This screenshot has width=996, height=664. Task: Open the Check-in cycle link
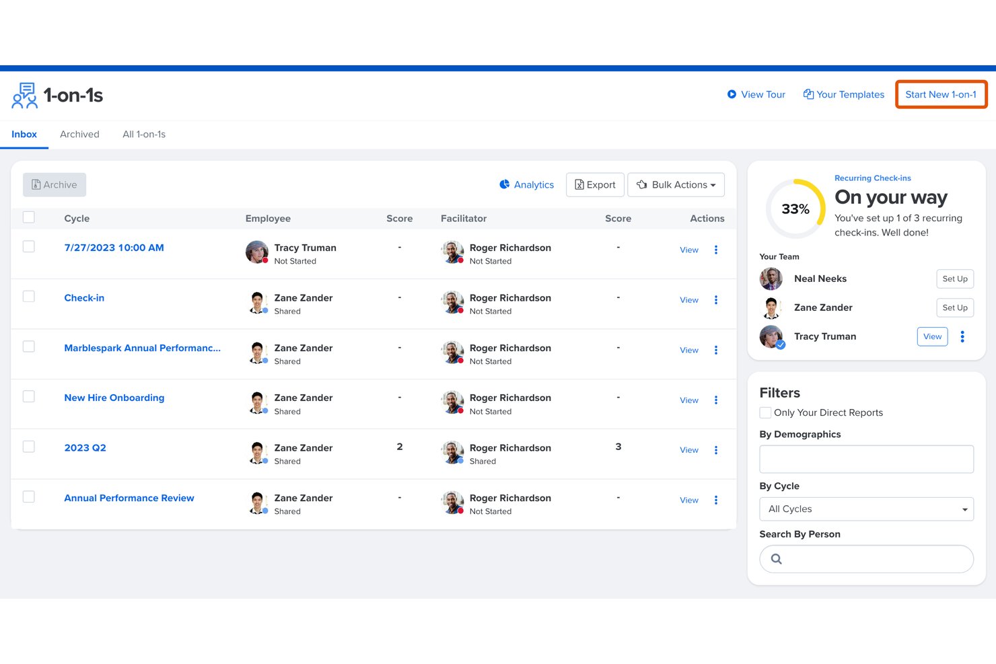coord(84,297)
